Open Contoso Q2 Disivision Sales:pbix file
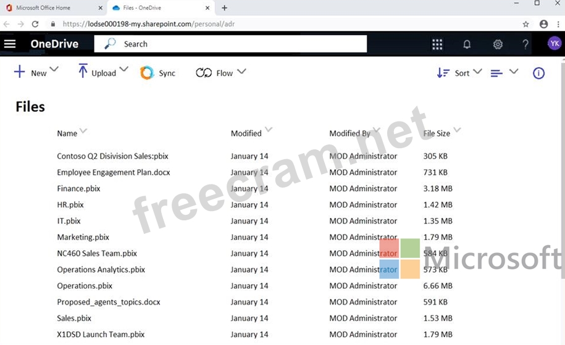This screenshot has height=345, width=565. [113, 156]
